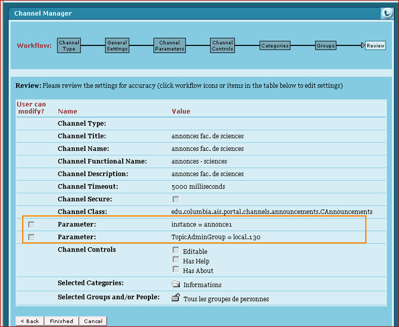This screenshot has height=327, width=399.
Task: Click the refresh icon in Channel Manager header
Action: (386, 13)
